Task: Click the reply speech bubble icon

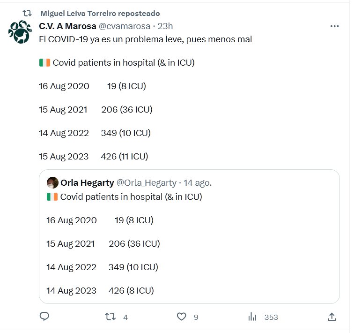Action: coord(44,317)
